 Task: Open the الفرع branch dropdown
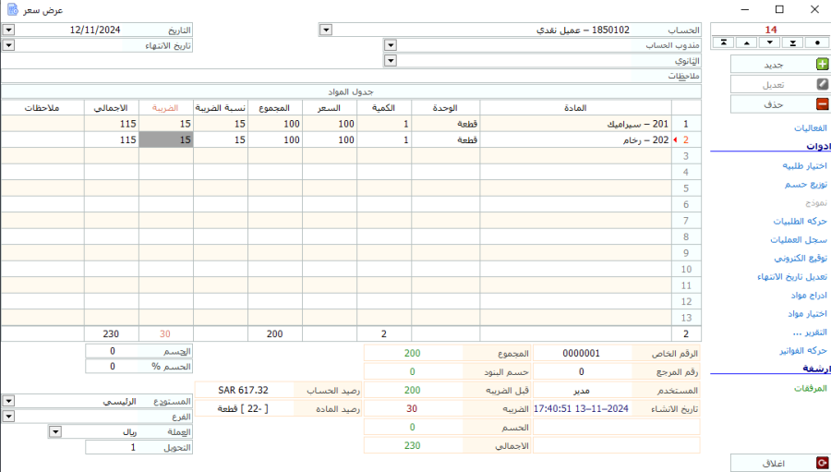click(7, 417)
